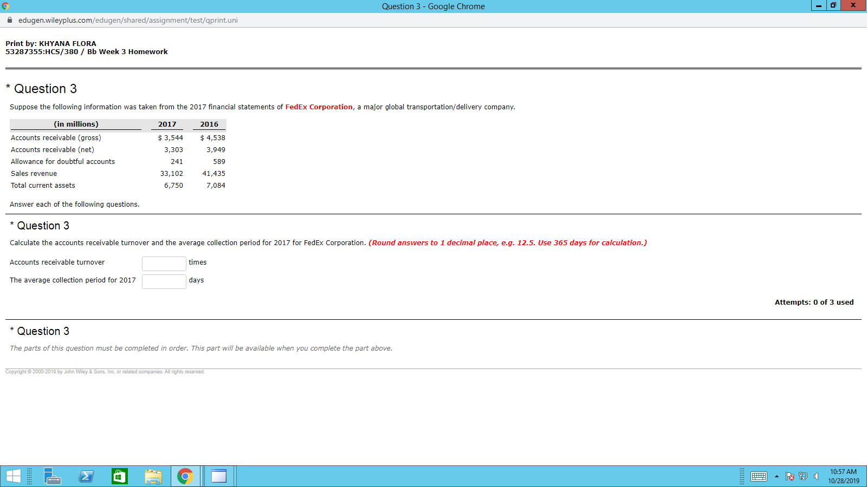The height and width of the screenshot is (487, 867).
Task: Open the Start menu
Action: tap(12, 476)
